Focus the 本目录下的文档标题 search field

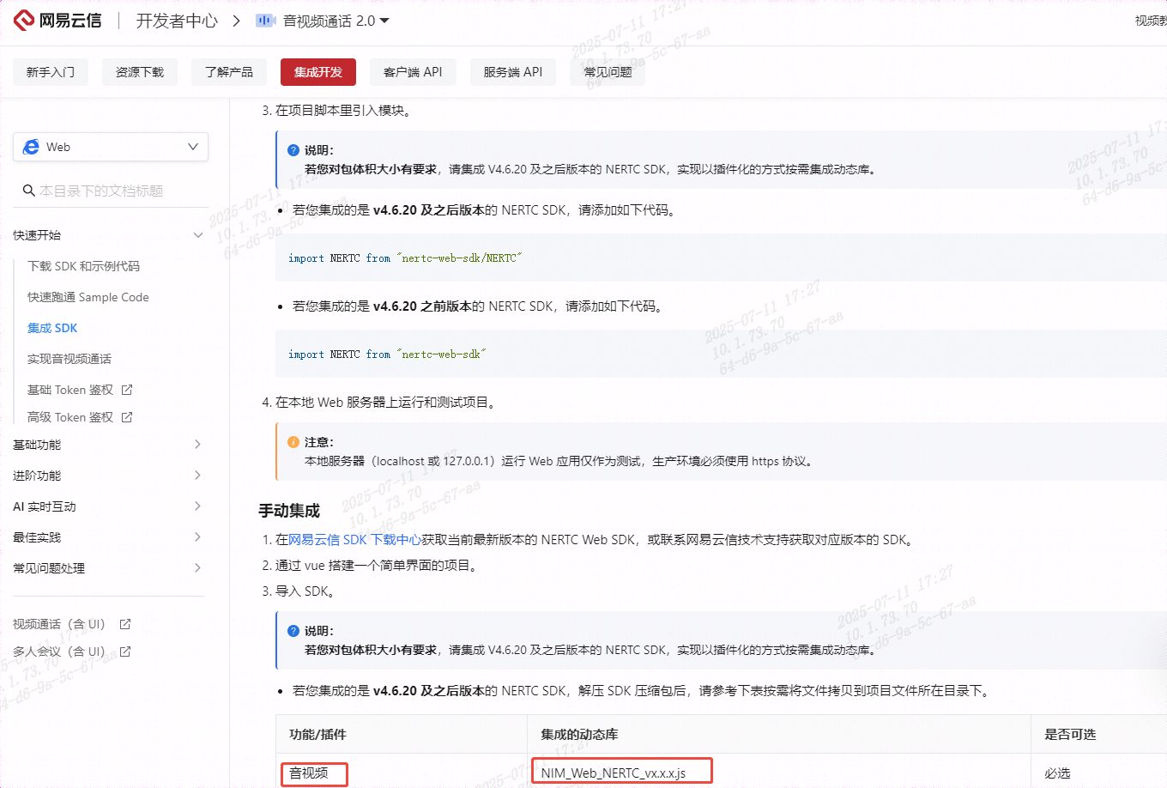click(111, 191)
